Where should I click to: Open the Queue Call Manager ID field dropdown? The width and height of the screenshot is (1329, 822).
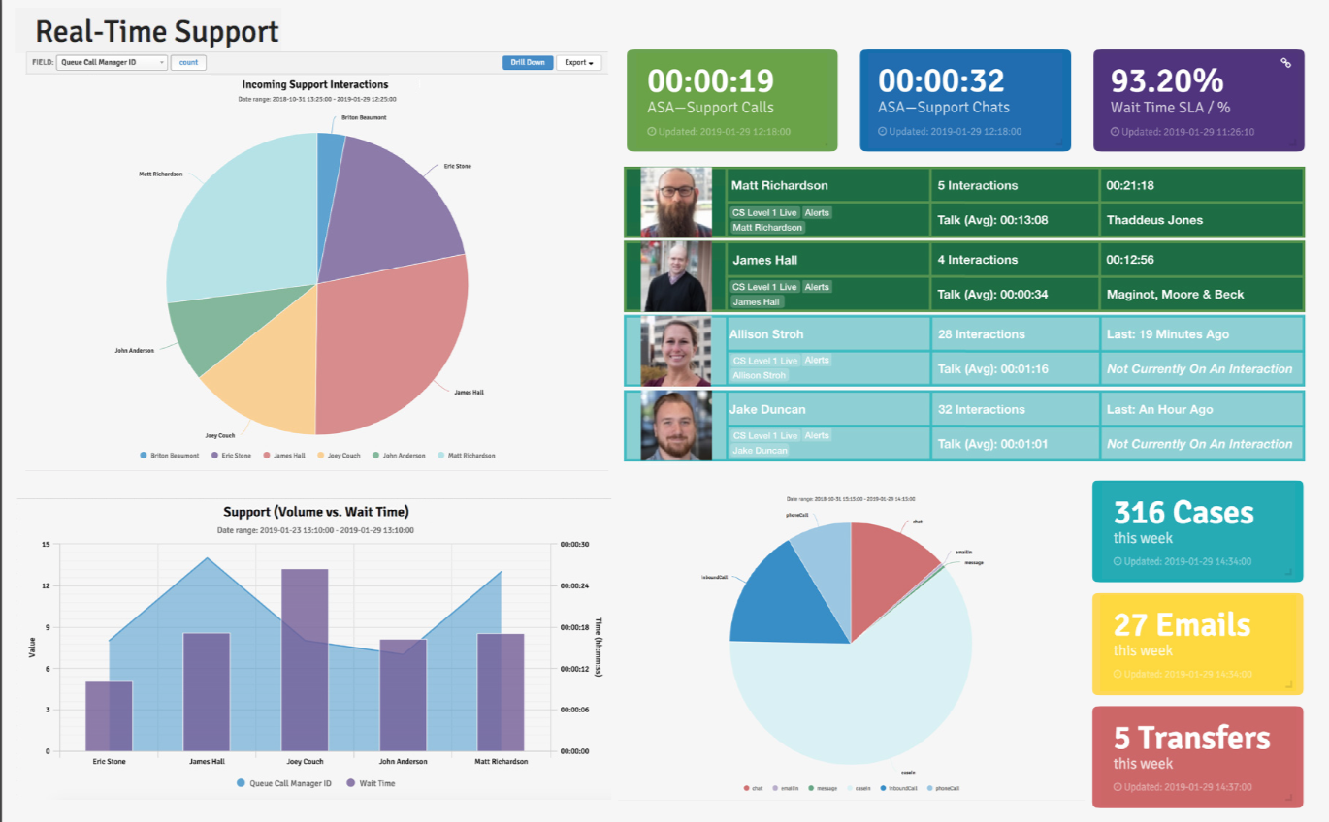click(112, 62)
